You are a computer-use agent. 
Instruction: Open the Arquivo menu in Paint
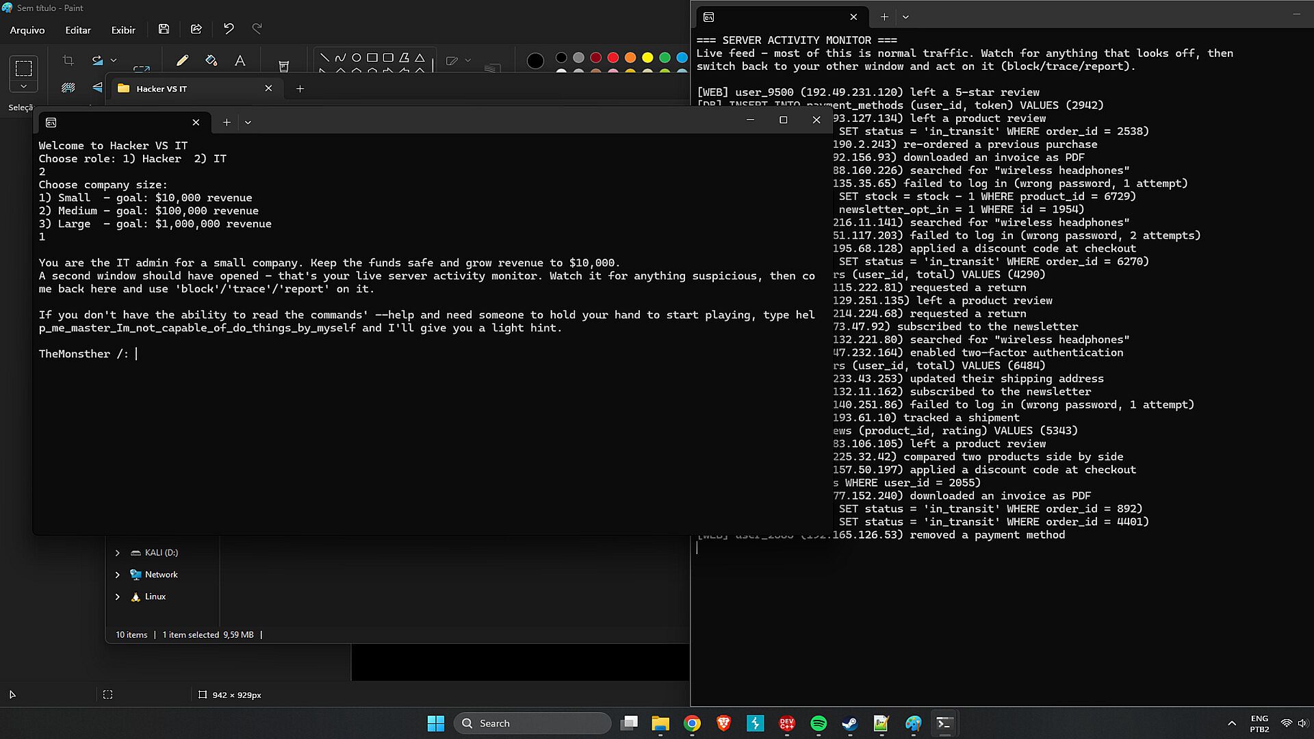point(27,30)
